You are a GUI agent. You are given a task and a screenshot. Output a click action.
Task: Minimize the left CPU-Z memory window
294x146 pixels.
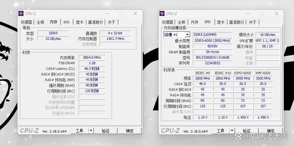[x=107, y=13]
